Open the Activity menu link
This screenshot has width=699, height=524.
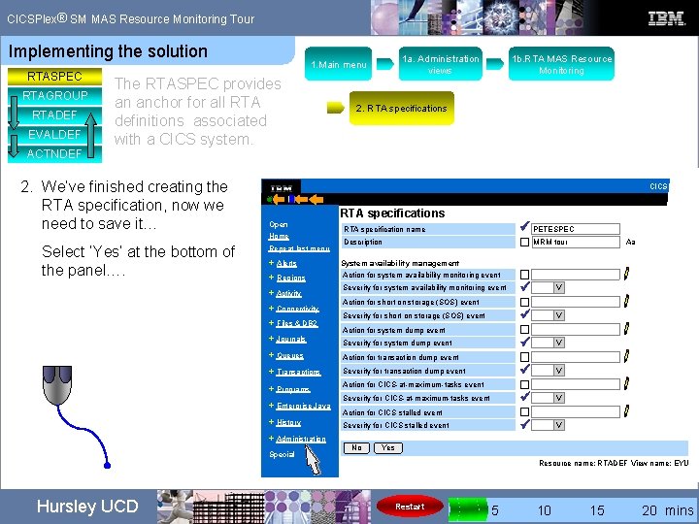[x=288, y=293]
